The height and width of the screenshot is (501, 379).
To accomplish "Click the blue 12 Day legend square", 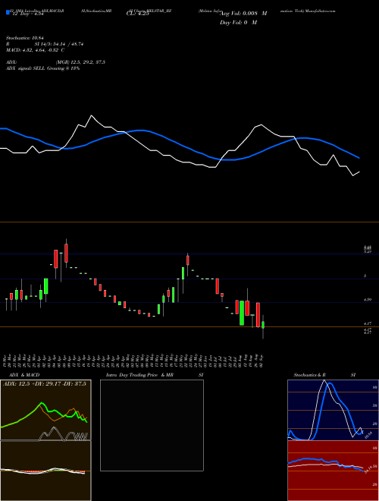I will (8, 12).
